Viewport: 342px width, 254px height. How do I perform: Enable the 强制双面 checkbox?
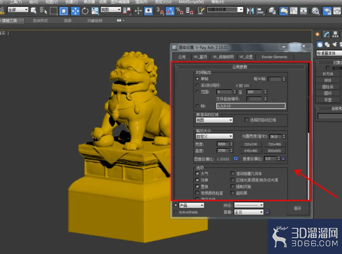point(233,186)
